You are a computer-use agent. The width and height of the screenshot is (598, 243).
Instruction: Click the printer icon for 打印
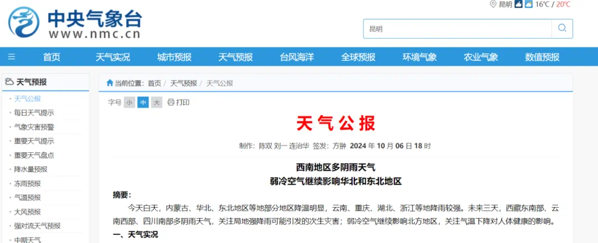pos(171,102)
